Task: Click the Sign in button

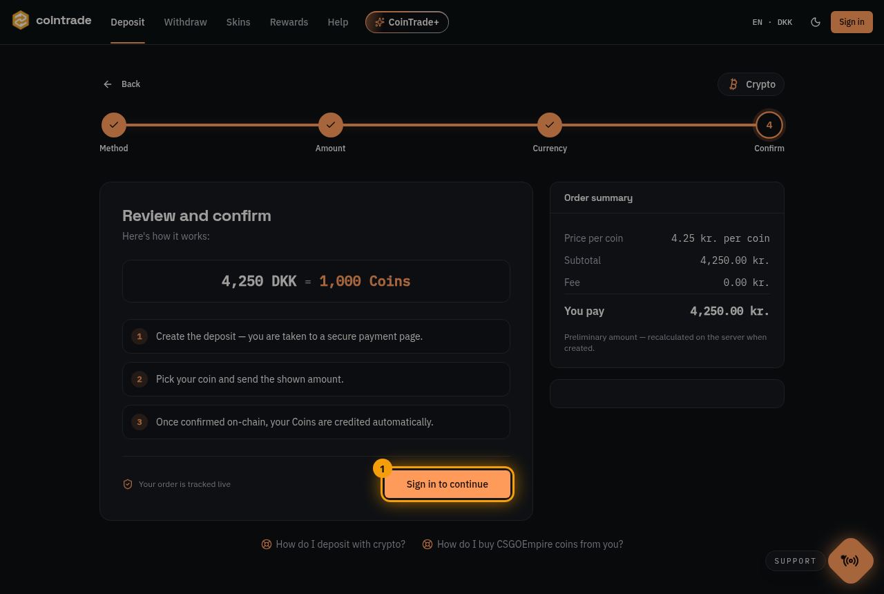Action: tap(852, 22)
